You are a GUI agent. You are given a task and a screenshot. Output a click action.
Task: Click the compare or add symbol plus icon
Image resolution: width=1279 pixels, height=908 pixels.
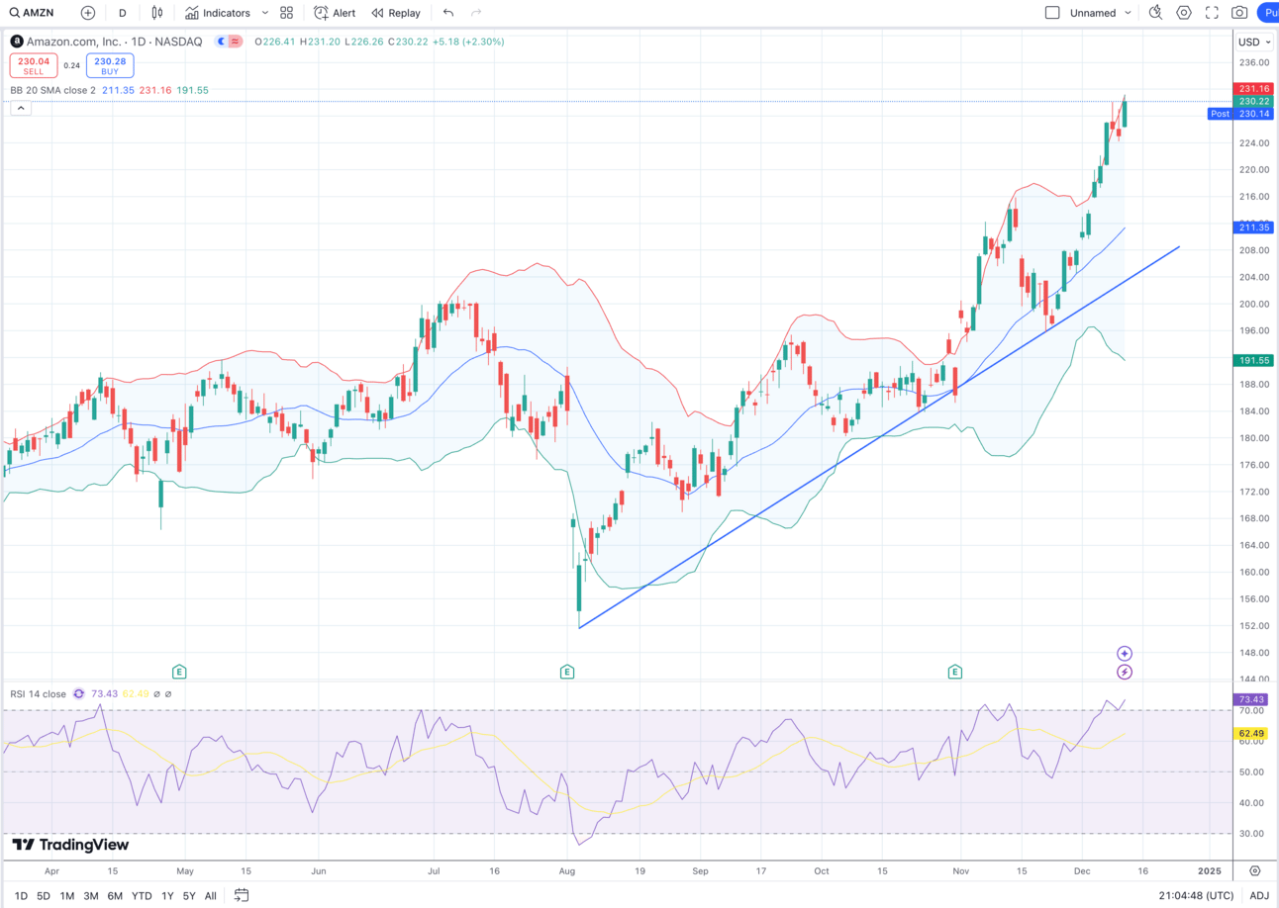[88, 13]
